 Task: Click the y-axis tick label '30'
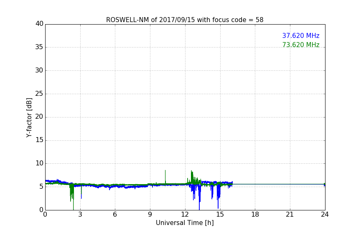[39, 70]
